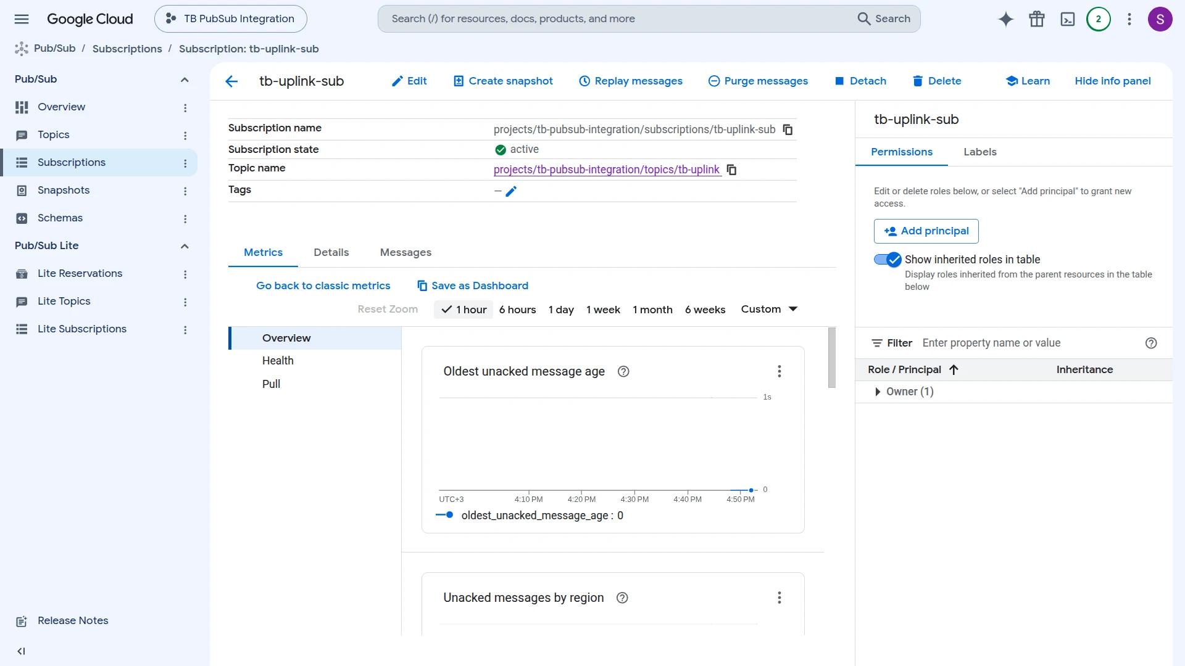
Task: Copy the topic name to clipboard
Action: pyautogui.click(x=732, y=170)
